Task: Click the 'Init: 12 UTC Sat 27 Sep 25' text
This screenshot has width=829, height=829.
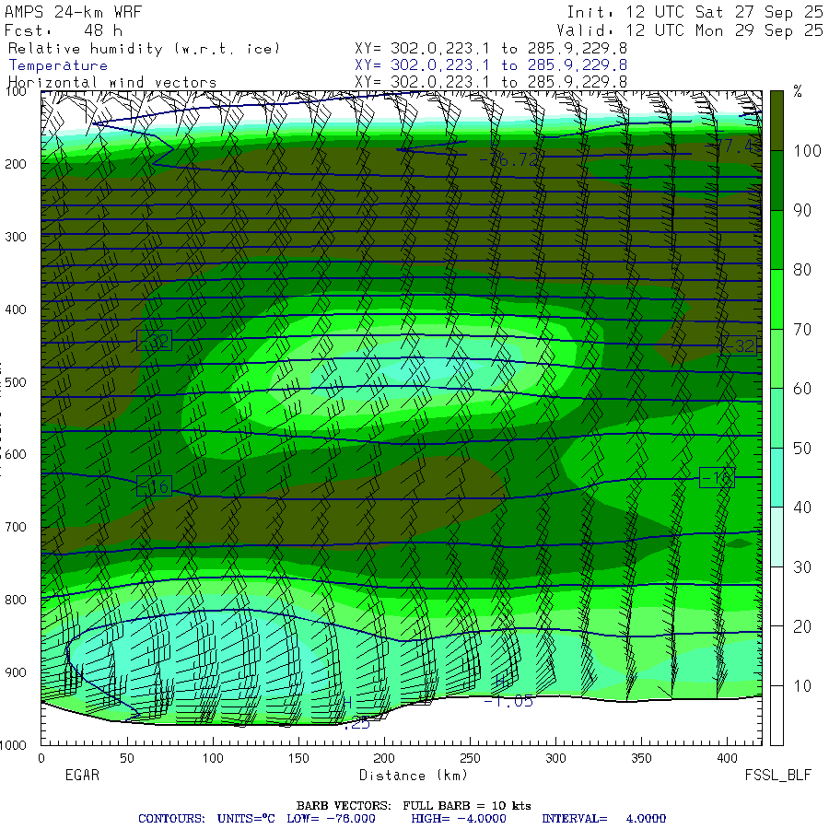Action: [x=695, y=12]
